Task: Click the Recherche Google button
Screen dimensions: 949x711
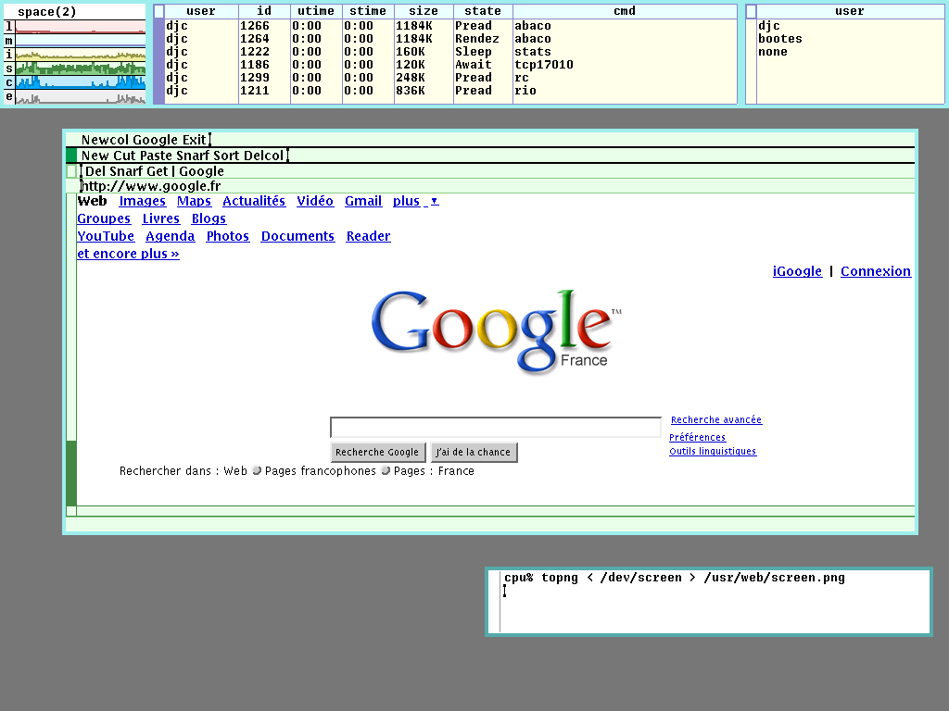Action: coord(377,452)
